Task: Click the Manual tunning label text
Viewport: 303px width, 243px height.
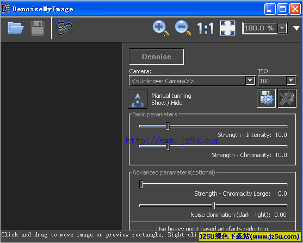Action: click(x=171, y=96)
